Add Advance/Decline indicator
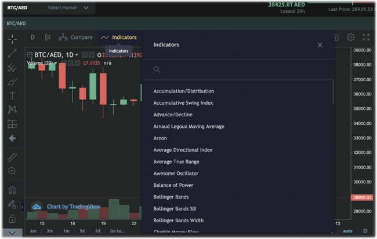The width and height of the screenshot is (377, 239). [x=173, y=115]
